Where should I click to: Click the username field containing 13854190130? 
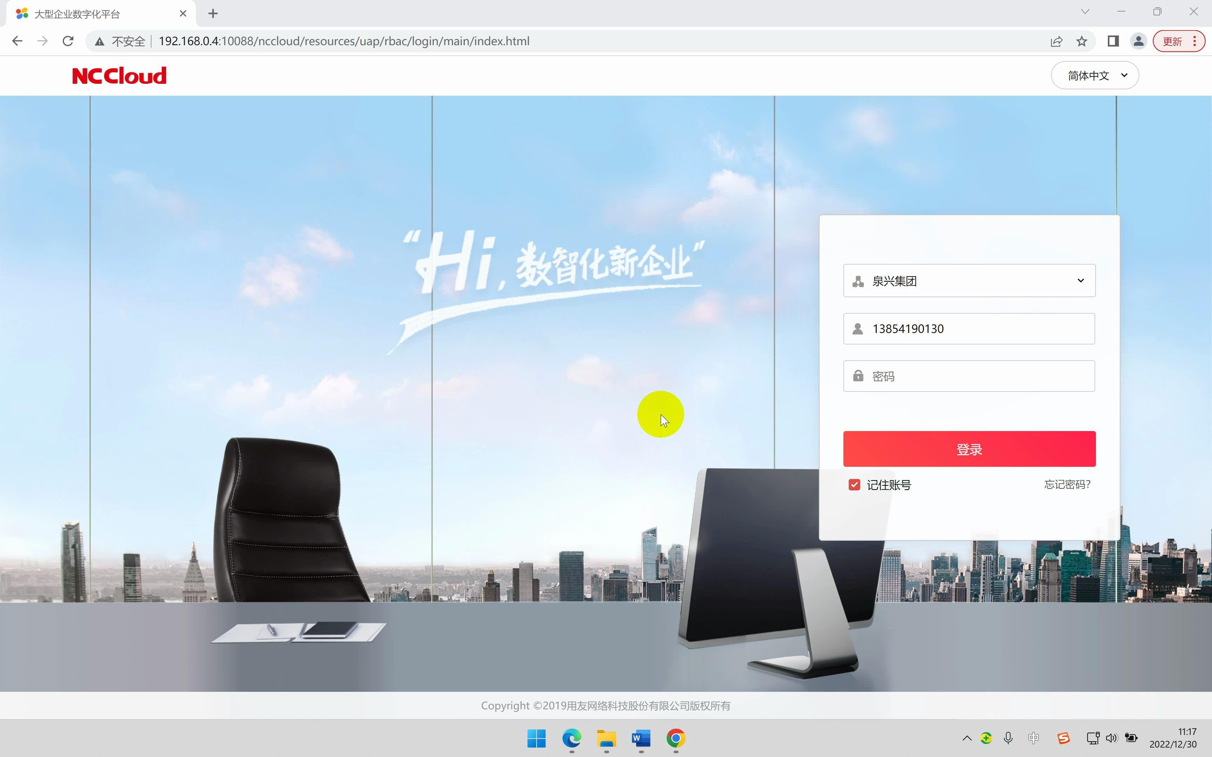pyautogui.click(x=977, y=329)
